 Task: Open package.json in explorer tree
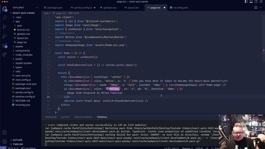coord(23,88)
